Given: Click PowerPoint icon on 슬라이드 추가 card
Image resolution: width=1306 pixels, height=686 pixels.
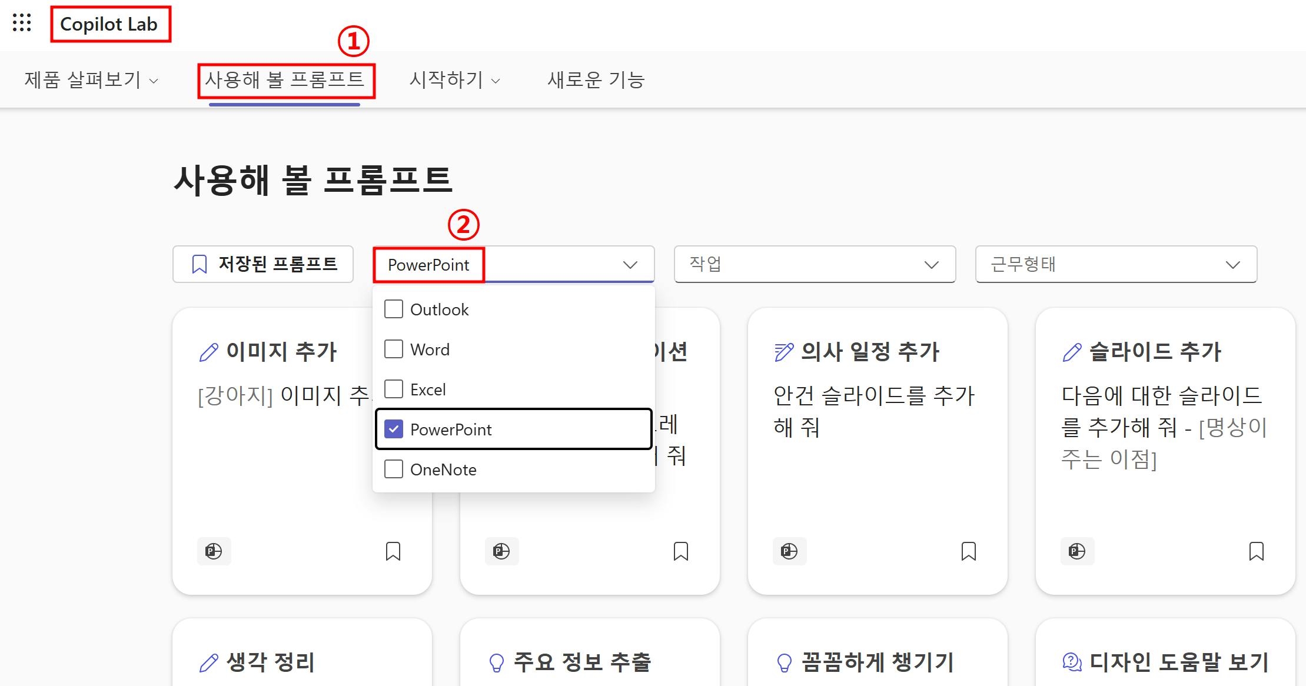Looking at the screenshot, I should coord(1077,551).
